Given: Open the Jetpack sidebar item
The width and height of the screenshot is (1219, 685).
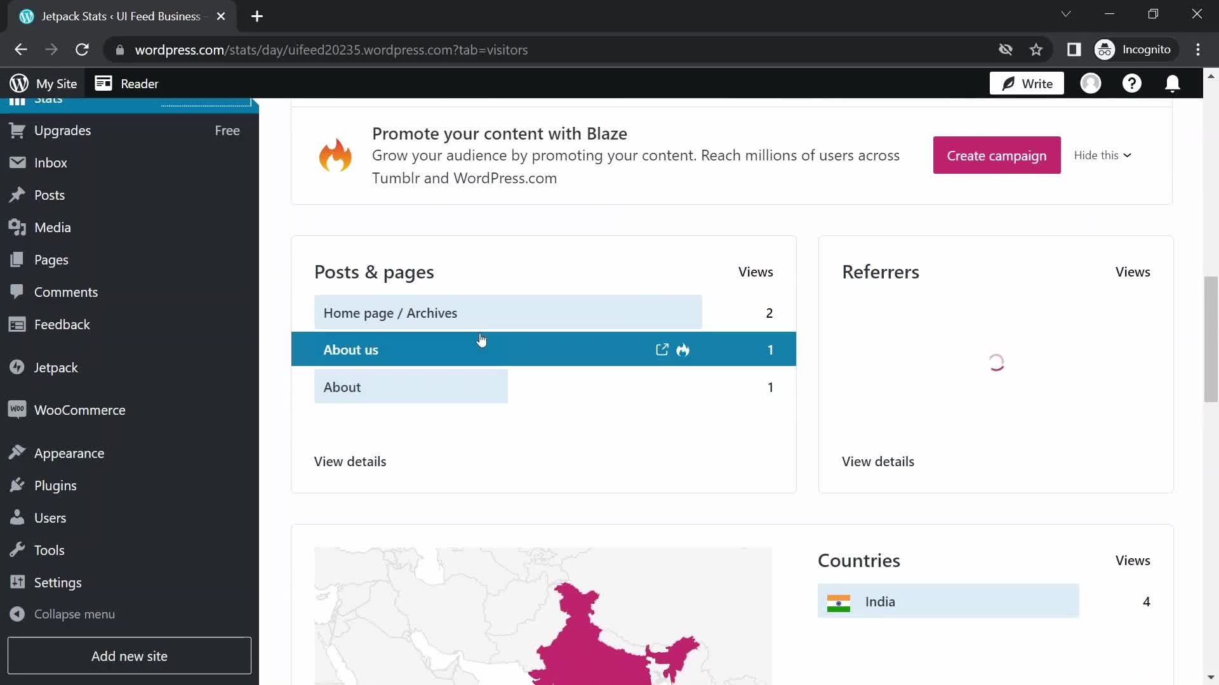Looking at the screenshot, I should (x=130, y=368).
